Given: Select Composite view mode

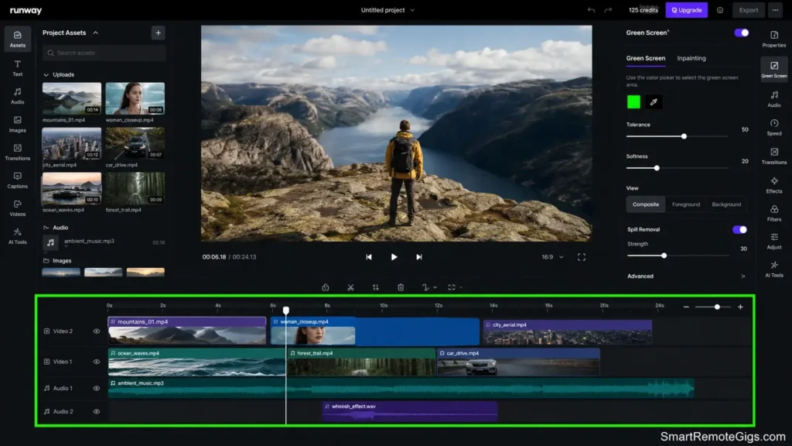Looking at the screenshot, I should coord(646,204).
